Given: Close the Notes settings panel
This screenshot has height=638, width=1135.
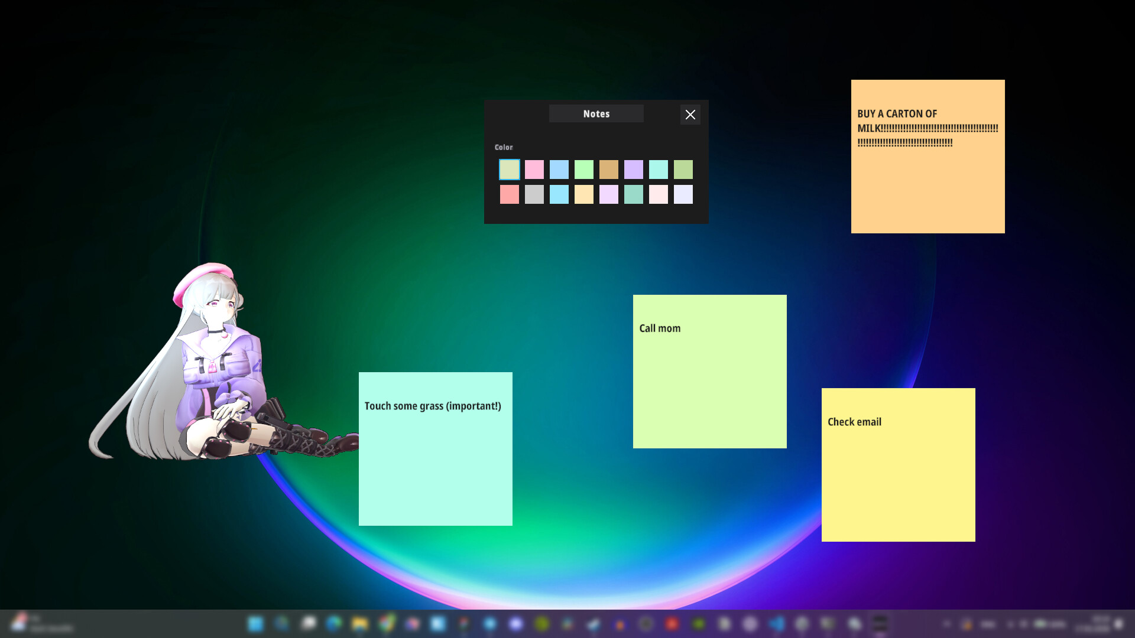Looking at the screenshot, I should click(x=690, y=115).
